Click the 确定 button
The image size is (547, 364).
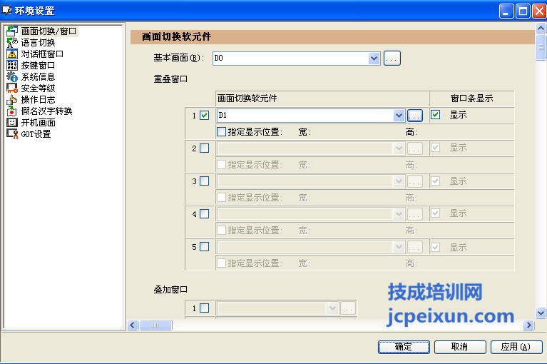[x=403, y=347]
